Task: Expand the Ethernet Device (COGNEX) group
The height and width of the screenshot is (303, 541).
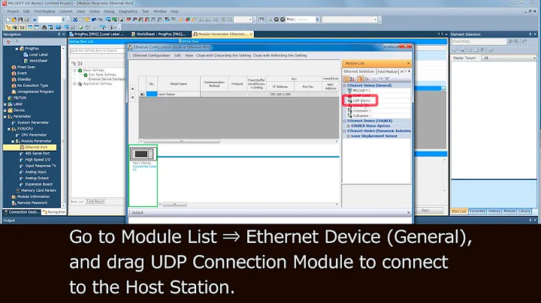Action: [345, 121]
